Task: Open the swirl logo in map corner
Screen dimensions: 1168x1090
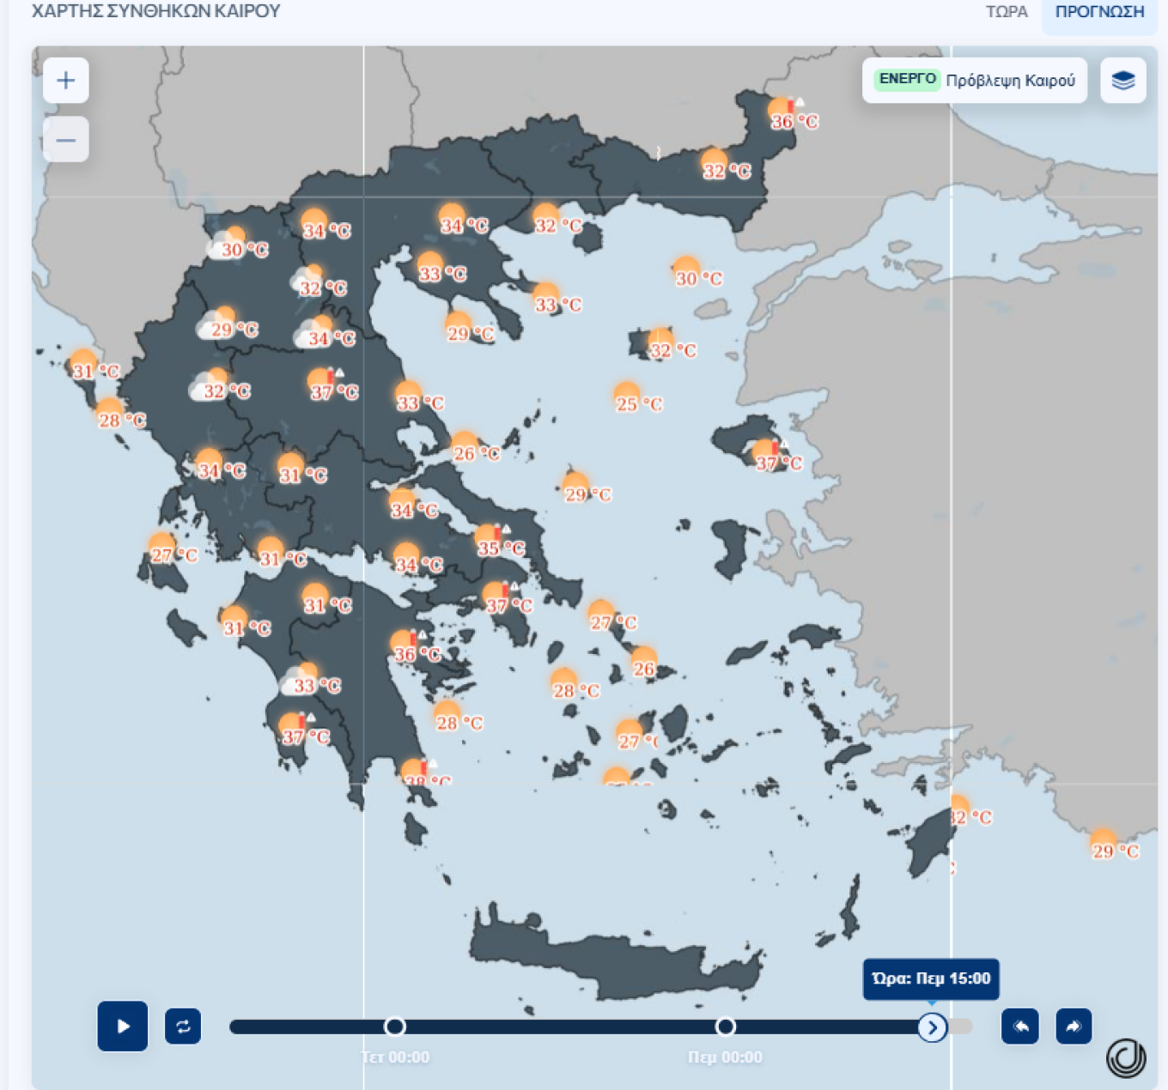Action: click(1126, 1057)
